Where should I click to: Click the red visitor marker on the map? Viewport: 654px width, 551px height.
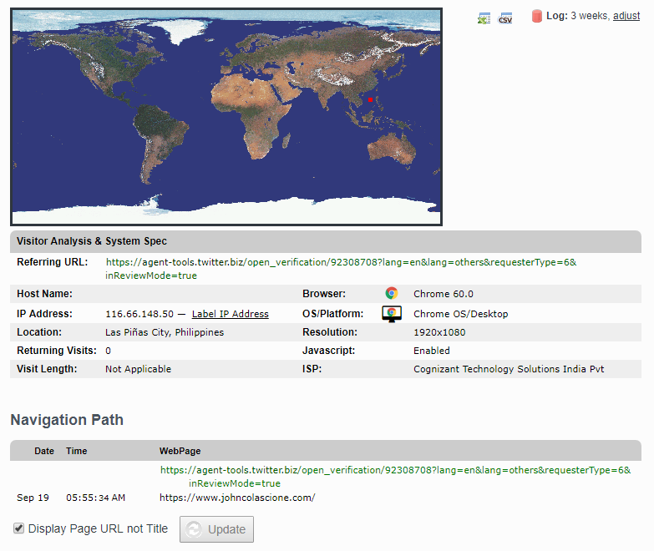370,99
